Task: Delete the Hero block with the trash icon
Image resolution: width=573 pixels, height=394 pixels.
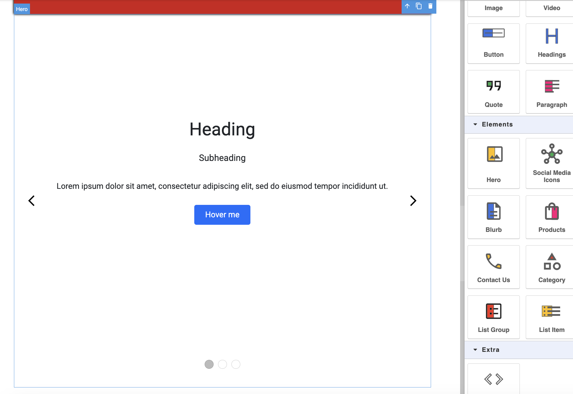Action: (x=430, y=6)
